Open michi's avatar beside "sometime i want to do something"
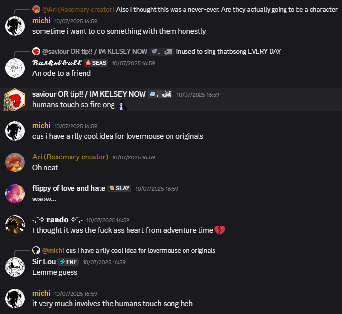This screenshot has height=314, width=342. pos(15,26)
